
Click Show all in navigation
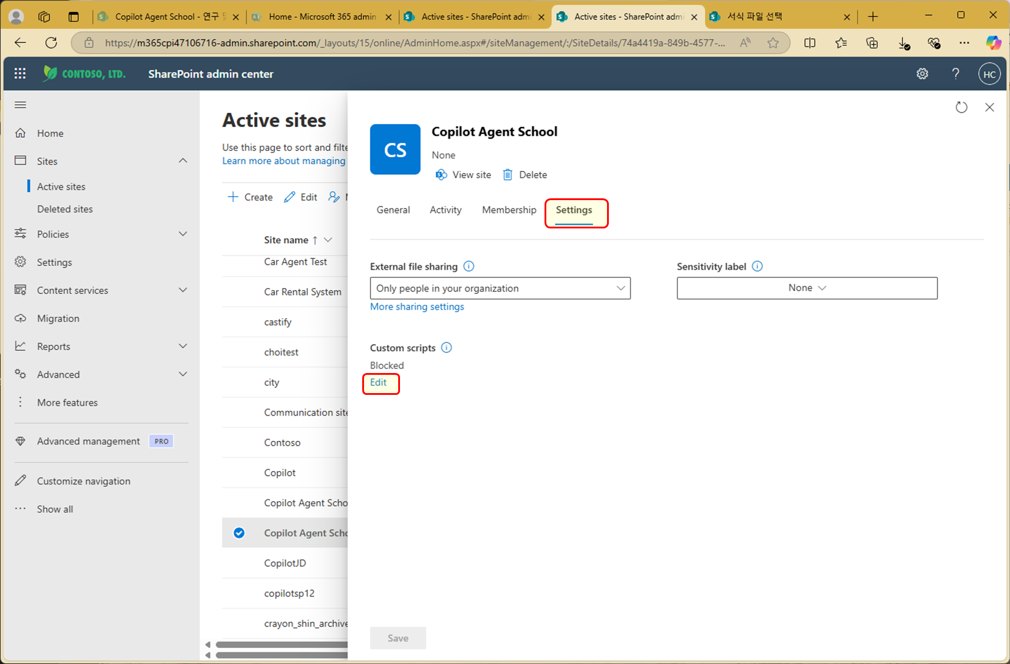click(55, 509)
